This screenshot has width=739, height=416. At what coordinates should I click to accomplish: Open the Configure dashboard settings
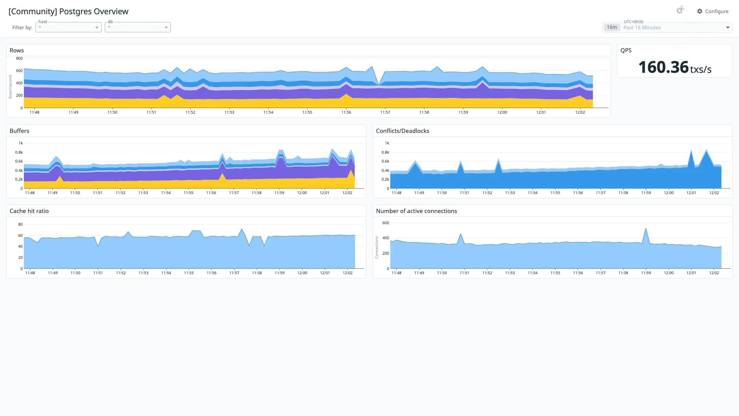tap(713, 11)
